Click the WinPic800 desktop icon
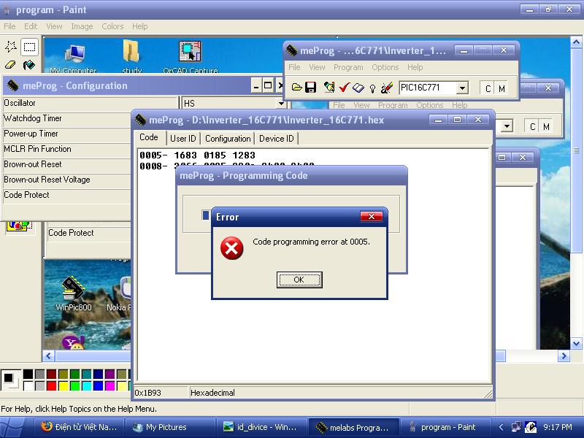Viewport: 584px width, 438px height. [x=74, y=293]
